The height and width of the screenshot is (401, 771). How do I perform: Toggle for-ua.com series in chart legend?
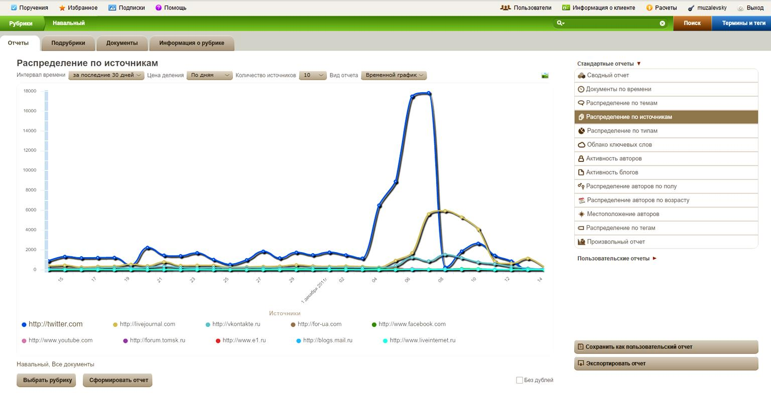316,324
